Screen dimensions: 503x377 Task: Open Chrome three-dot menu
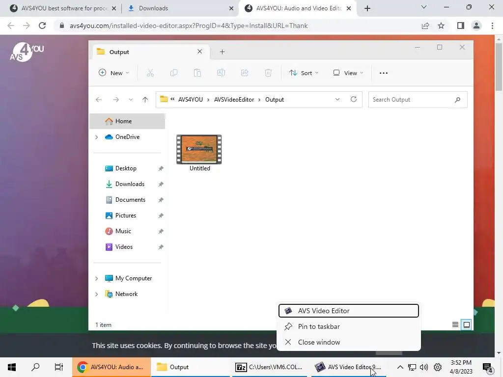coord(492,26)
